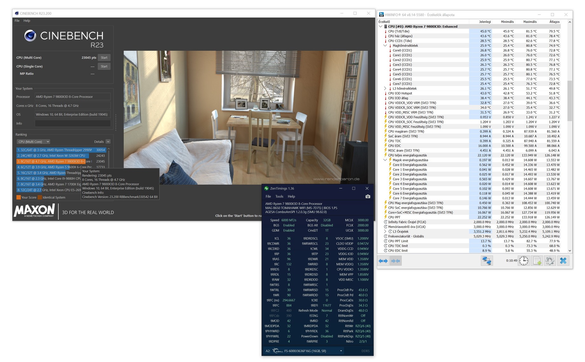Click the tCL value 36 in ZenTimings

click(x=289, y=238)
